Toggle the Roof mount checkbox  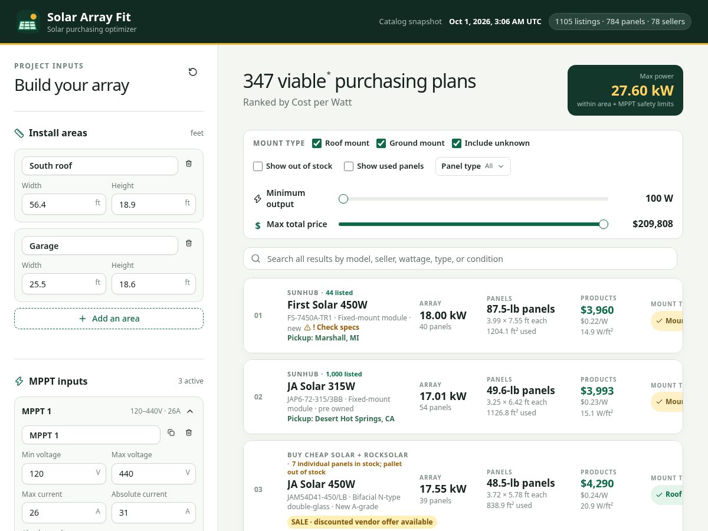tap(317, 143)
